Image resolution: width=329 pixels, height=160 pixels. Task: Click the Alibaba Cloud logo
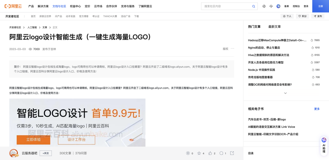13,6
